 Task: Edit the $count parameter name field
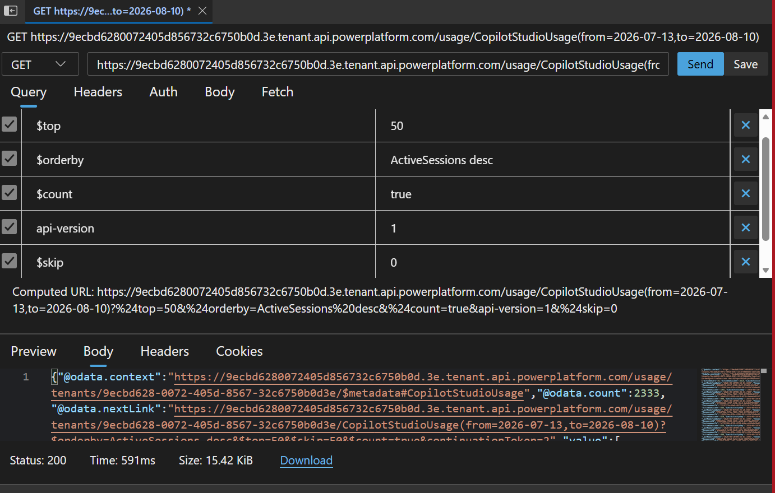click(x=199, y=194)
